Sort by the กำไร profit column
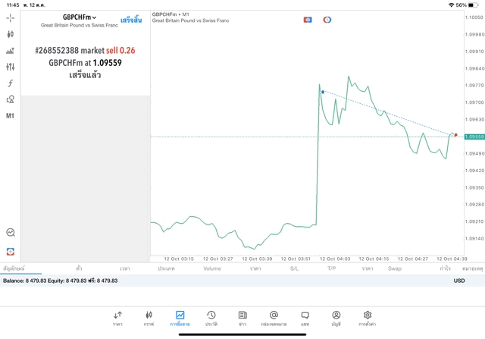This screenshot has height=339, width=485. [445, 268]
